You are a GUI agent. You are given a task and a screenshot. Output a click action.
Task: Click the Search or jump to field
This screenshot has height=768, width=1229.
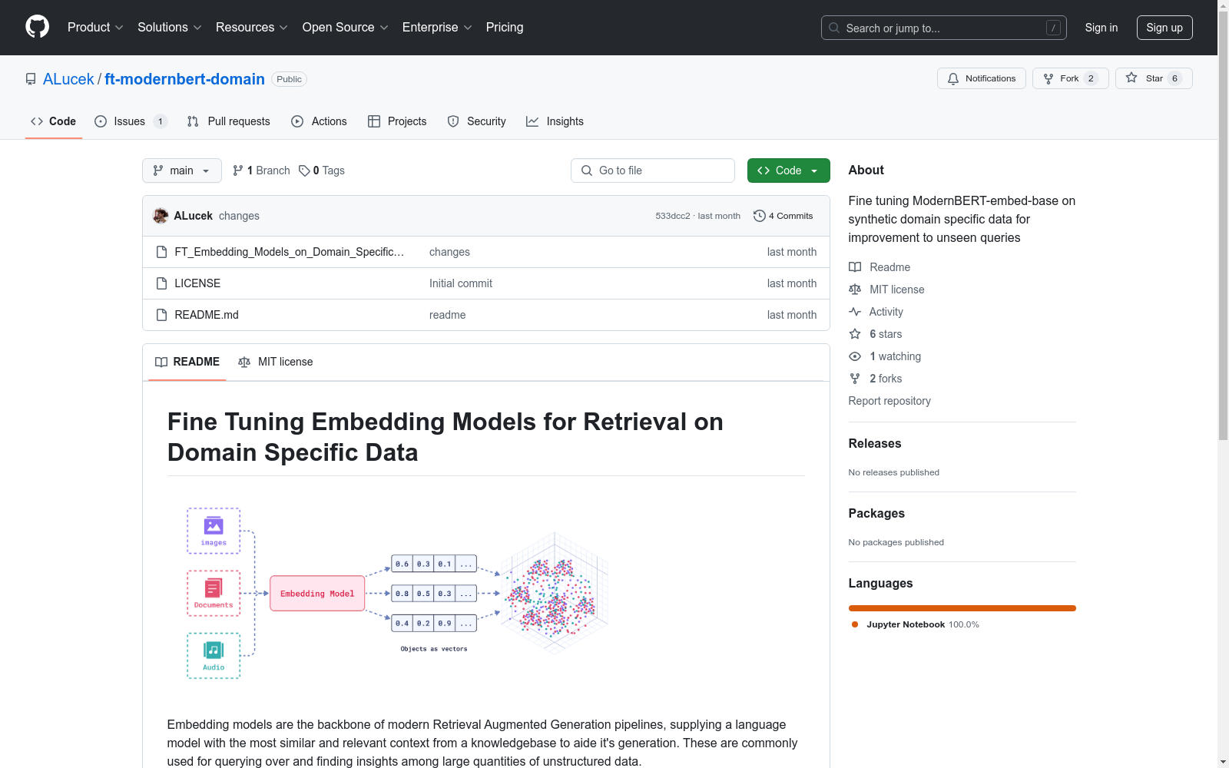tap(944, 28)
